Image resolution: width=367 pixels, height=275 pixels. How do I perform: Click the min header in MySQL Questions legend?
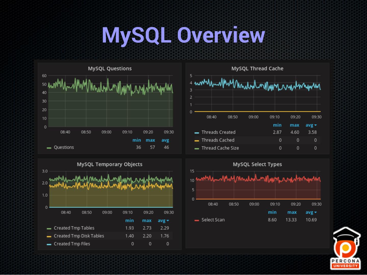tap(137, 140)
